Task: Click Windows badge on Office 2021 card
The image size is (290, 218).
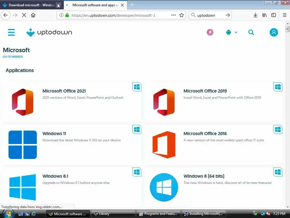Action: [137, 87]
